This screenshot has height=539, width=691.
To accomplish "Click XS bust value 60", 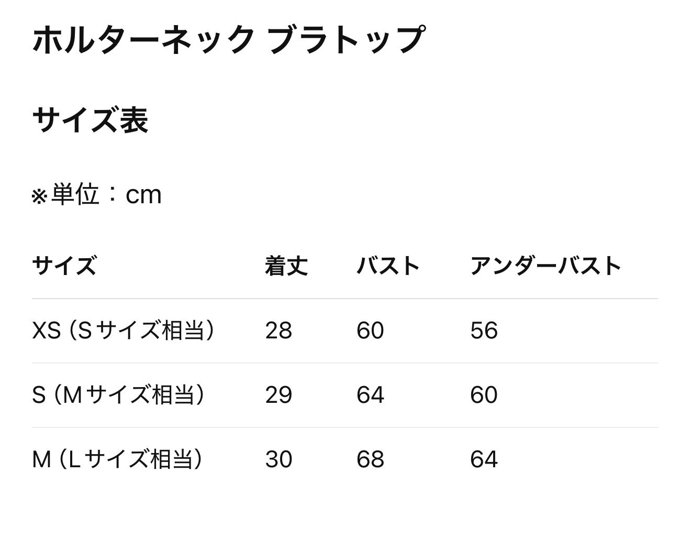I will coord(370,331).
